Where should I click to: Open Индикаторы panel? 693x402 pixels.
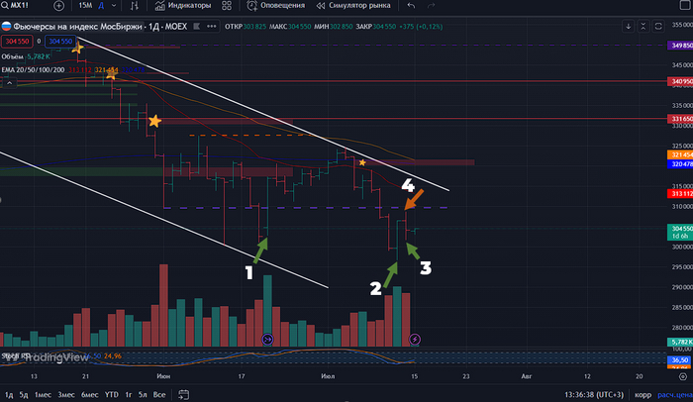pyautogui.click(x=182, y=5)
